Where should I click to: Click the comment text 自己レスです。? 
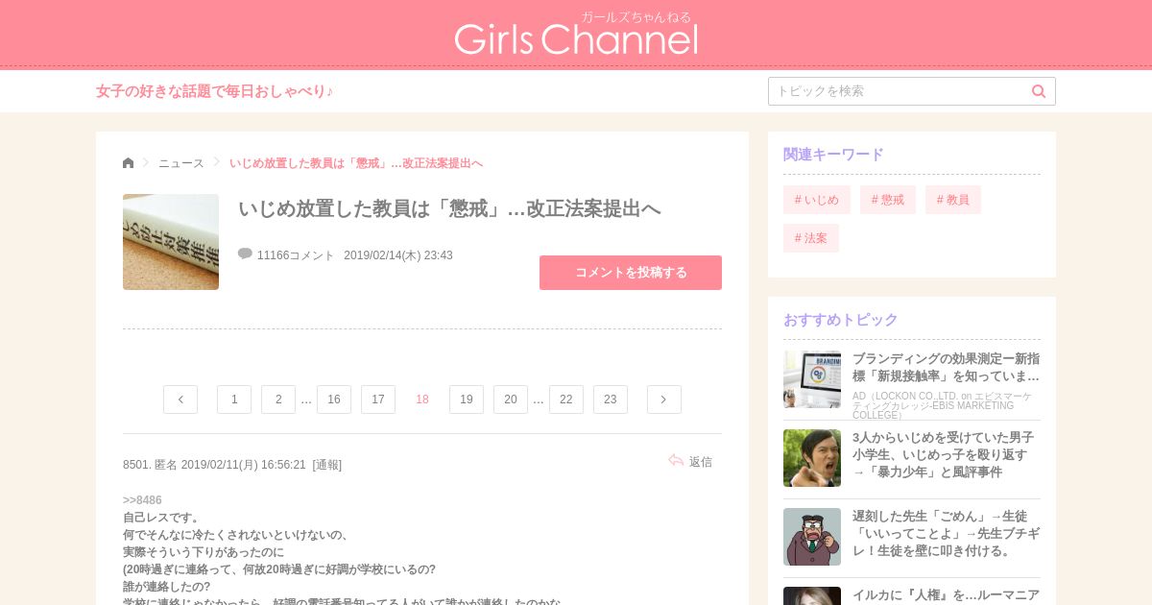[x=161, y=518]
